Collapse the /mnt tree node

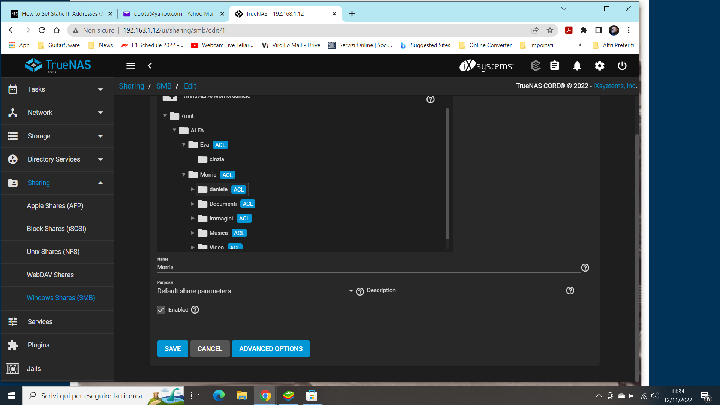[x=165, y=116]
